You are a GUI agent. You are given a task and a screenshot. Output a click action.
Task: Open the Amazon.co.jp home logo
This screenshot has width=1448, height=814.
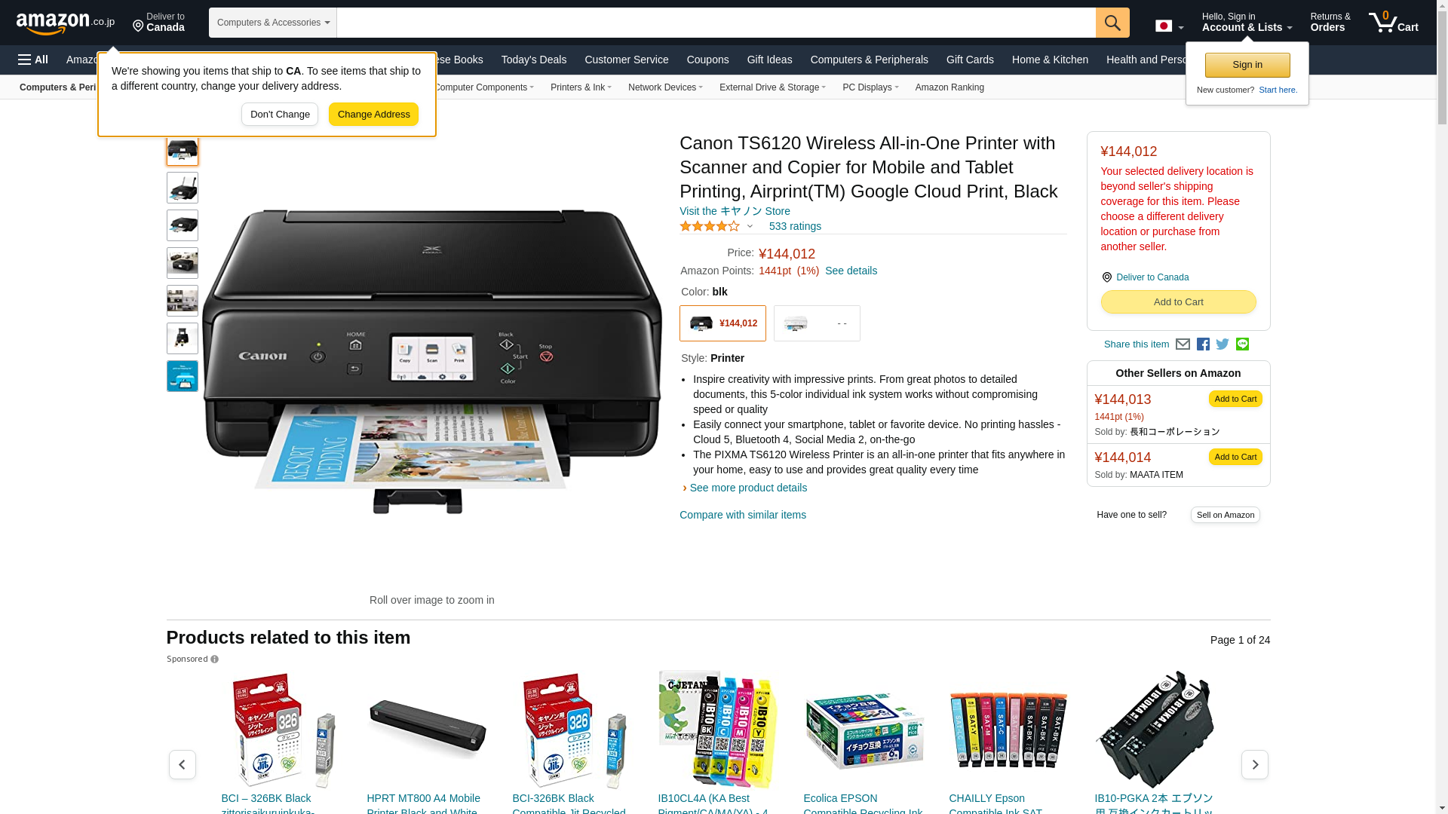[66, 23]
